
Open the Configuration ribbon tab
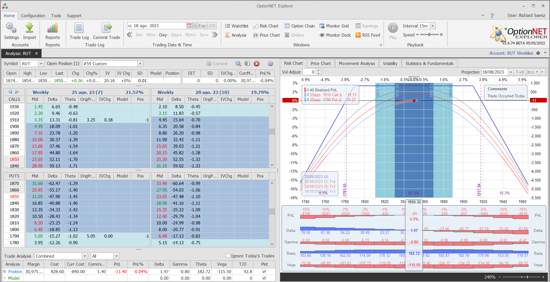coord(33,16)
